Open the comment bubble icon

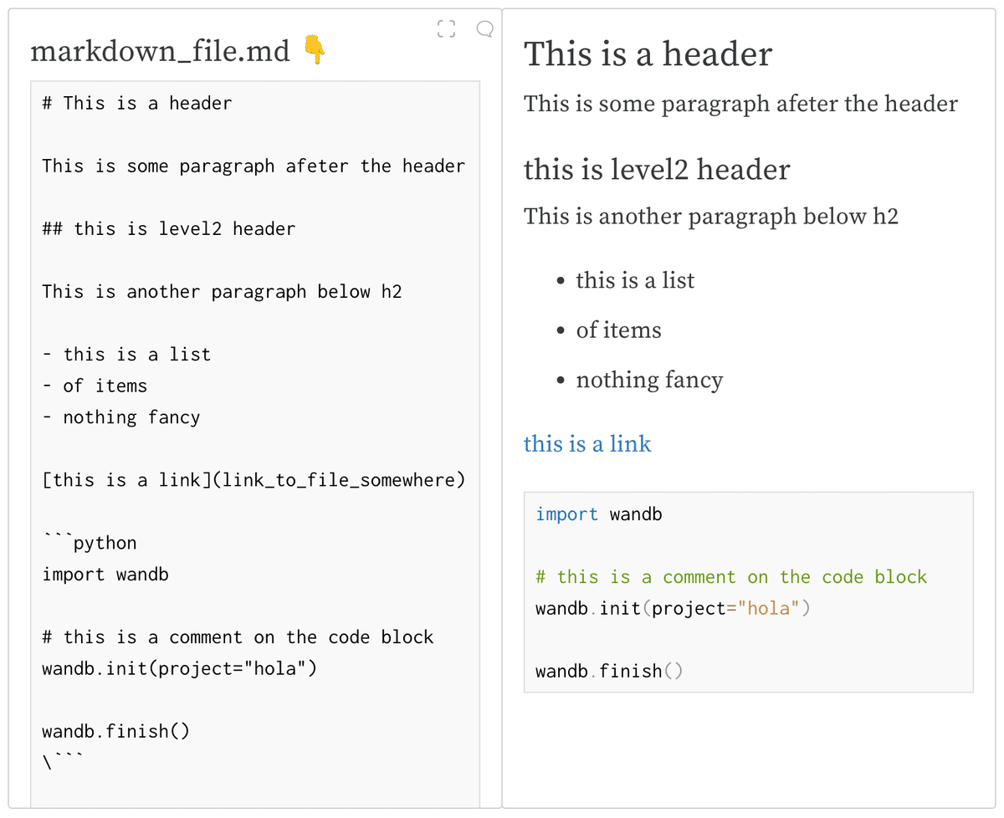(x=484, y=29)
